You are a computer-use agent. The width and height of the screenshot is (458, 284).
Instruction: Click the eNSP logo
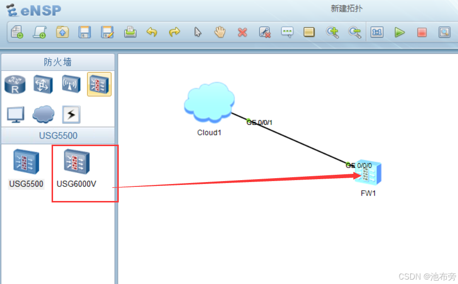[x=34, y=11]
